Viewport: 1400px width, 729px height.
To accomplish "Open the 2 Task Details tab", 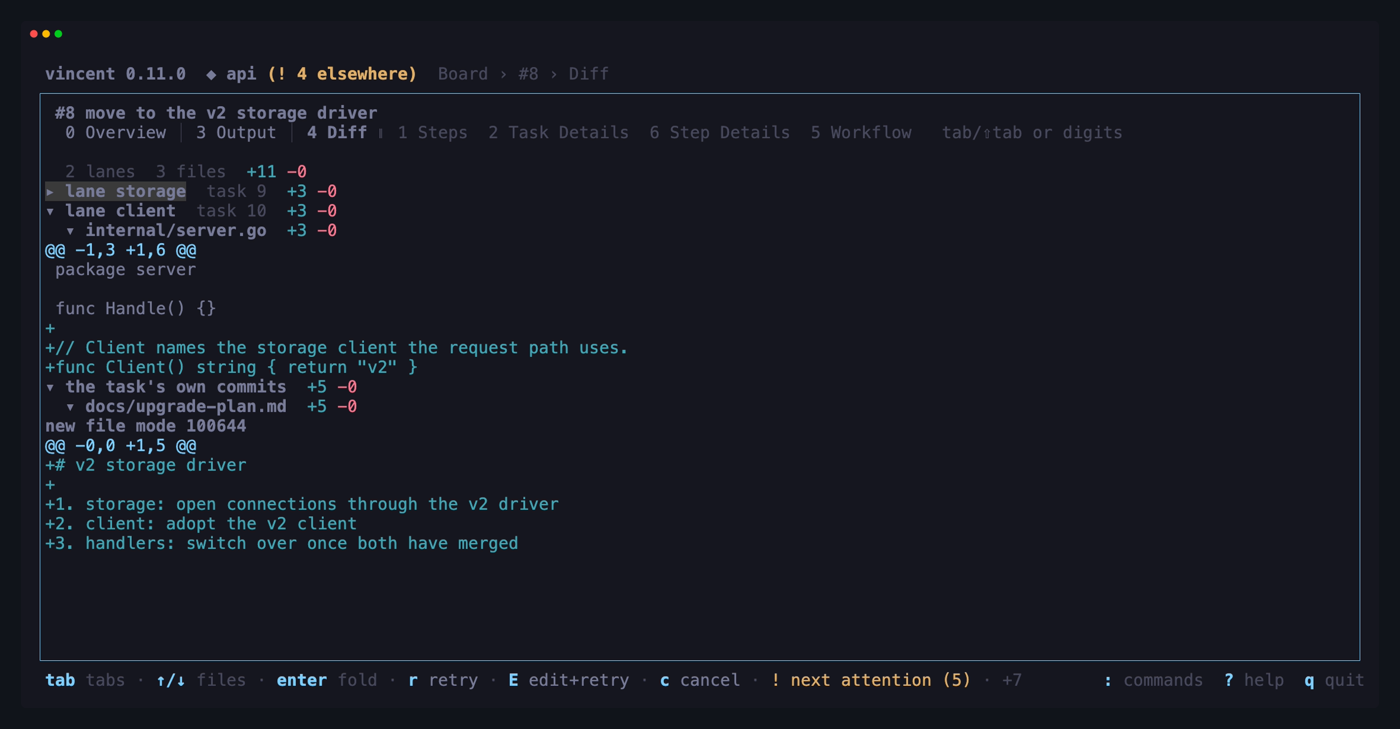I will tap(558, 133).
